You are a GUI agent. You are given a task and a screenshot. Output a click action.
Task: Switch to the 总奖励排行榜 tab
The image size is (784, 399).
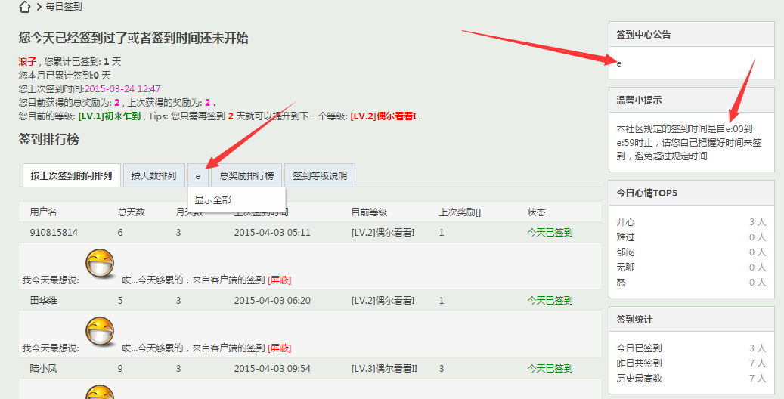coord(246,176)
